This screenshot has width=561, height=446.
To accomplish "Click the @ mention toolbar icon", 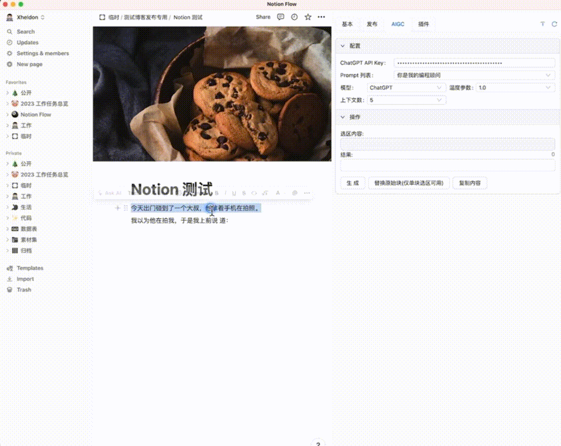I will (x=295, y=193).
